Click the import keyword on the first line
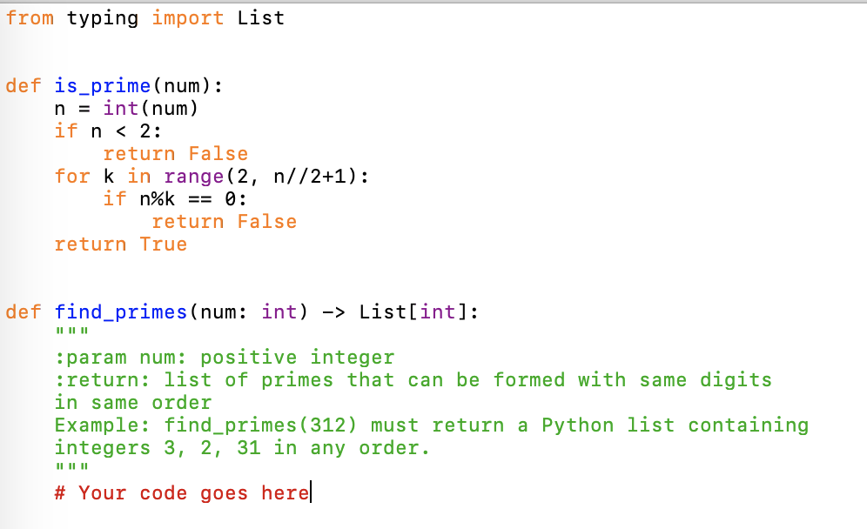 187,18
